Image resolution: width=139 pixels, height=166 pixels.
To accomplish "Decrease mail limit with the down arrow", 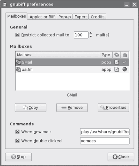I will coord(91,36).
